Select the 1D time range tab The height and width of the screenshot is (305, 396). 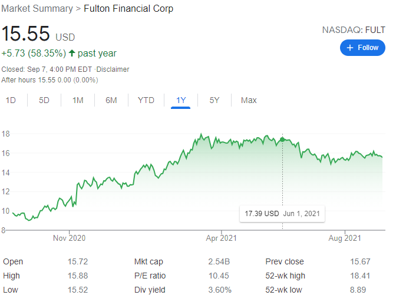11,100
